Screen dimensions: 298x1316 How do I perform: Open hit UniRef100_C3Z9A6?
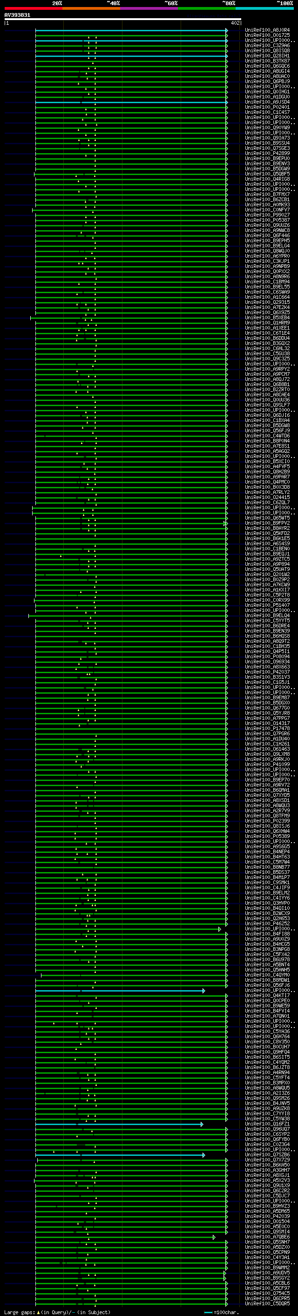(267, 45)
